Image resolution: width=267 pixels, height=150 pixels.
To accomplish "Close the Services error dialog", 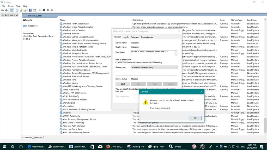I will [x=202, y=92].
